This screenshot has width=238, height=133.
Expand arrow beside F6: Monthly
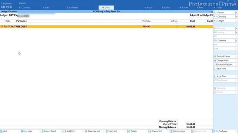point(237,33)
